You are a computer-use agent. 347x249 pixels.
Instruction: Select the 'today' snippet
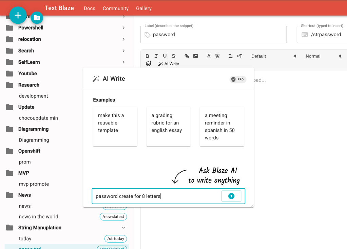click(x=25, y=238)
